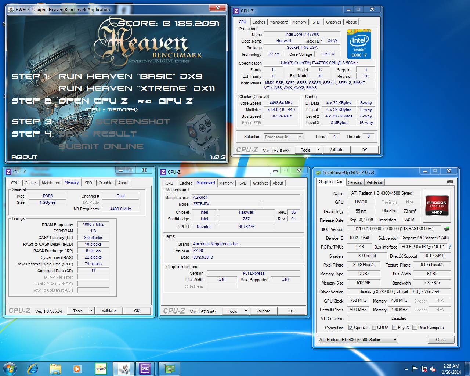The image size is (470, 376).
Task: Click RUN HEAVEN "BASIC" DX9
Action: 130,76
